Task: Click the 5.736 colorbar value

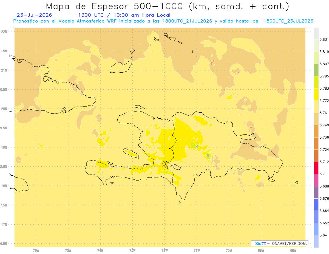Action: pyautogui.click(x=324, y=137)
